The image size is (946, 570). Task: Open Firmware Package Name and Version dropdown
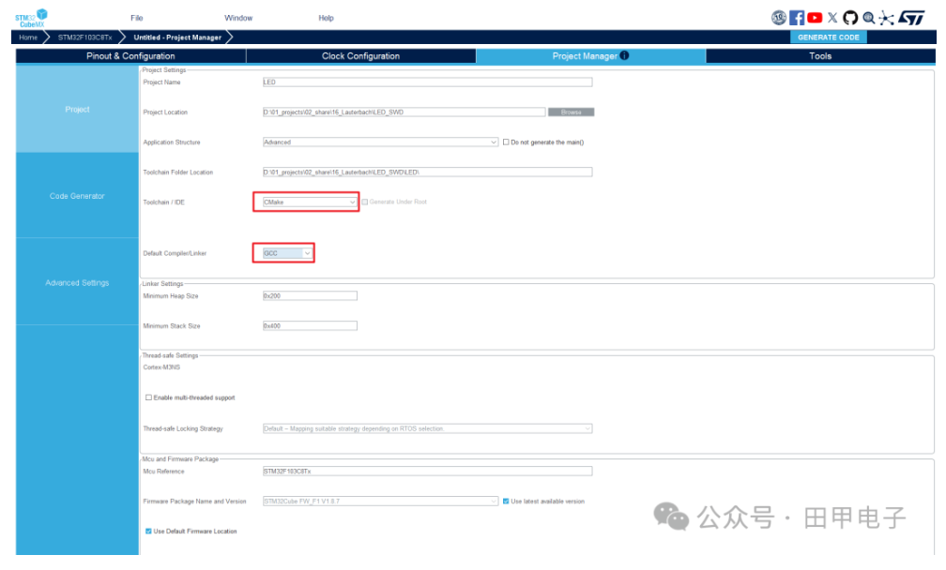380,502
